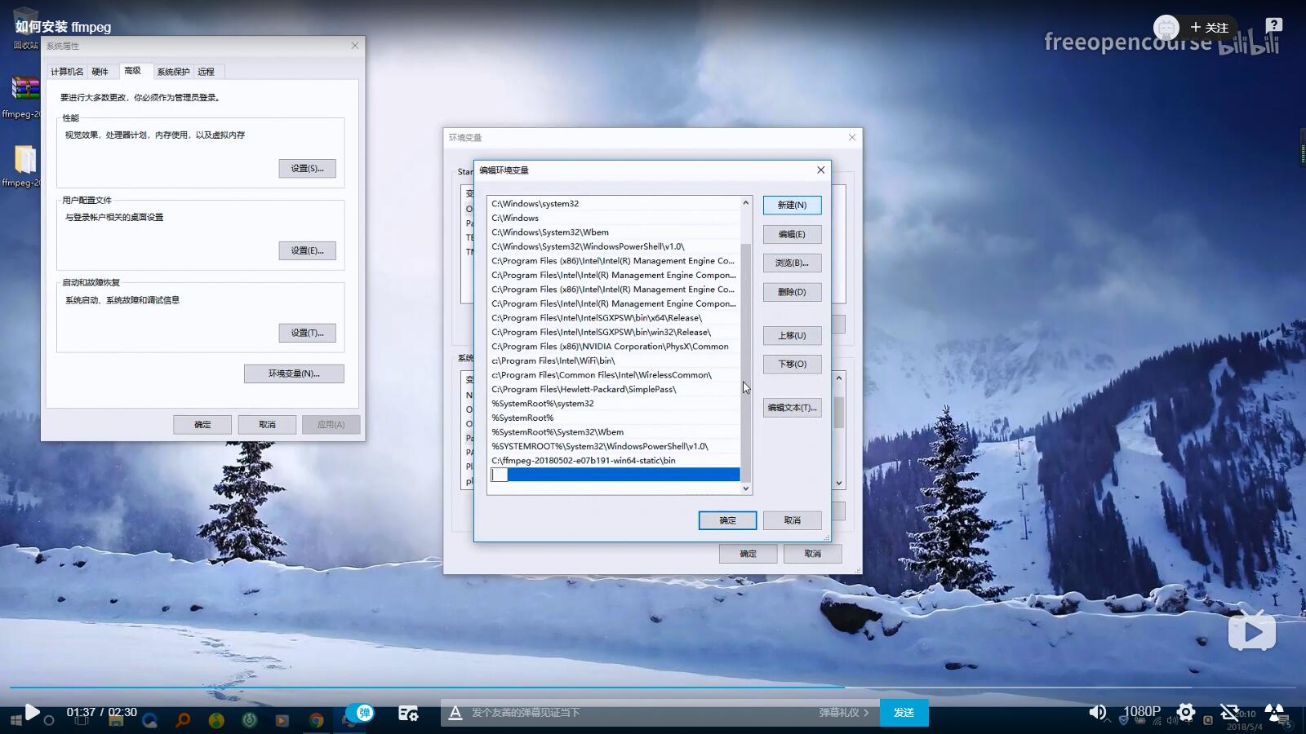Click the large play overlay icon
The image size is (1306, 734).
[1251, 630]
